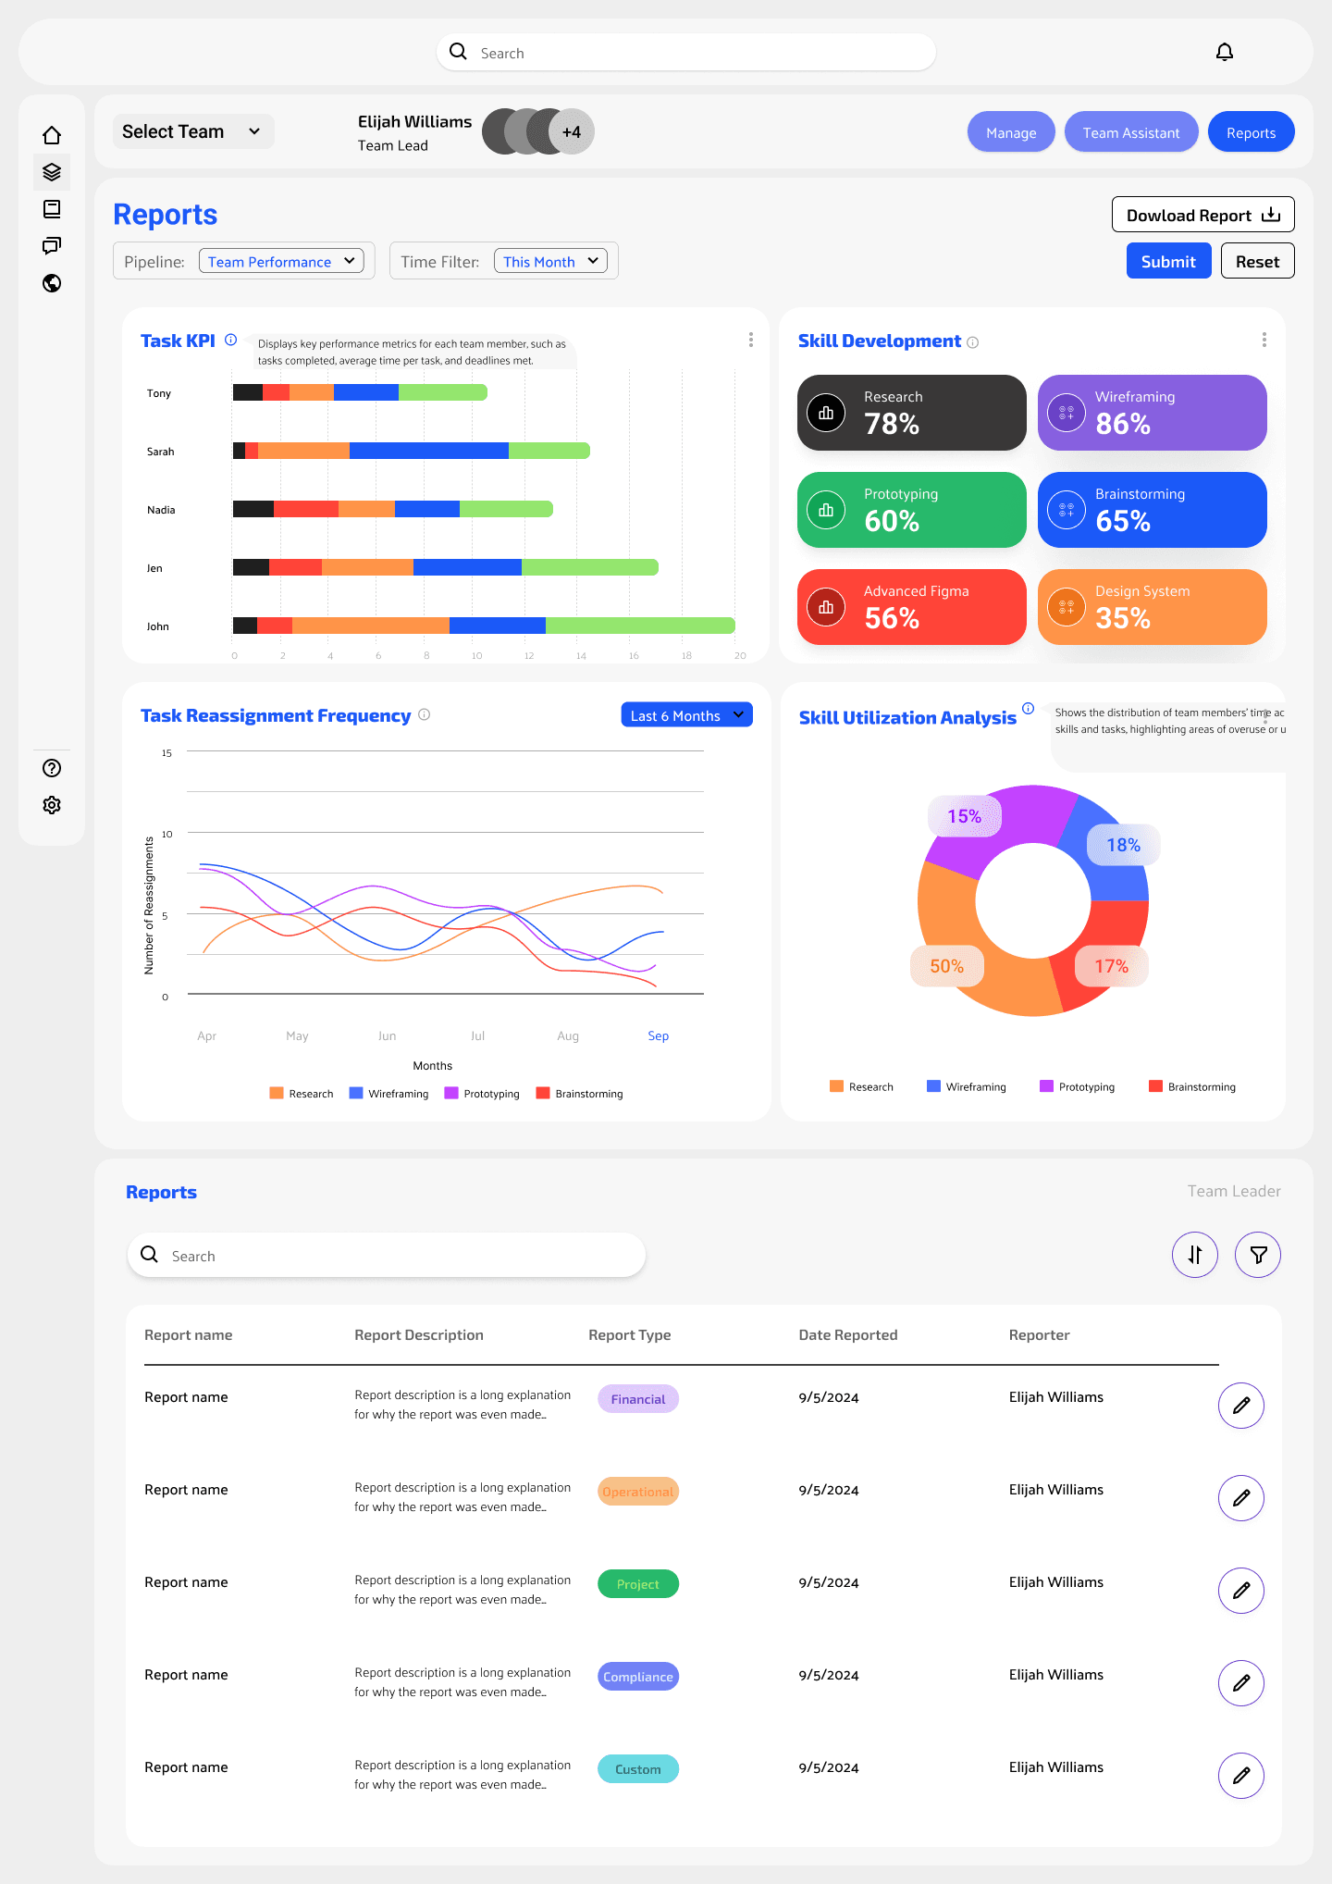The width and height of the screenshot is (1332, 1884).
Task: Click the sort arrows icon button
Action: click(x=1194, y=1255)
